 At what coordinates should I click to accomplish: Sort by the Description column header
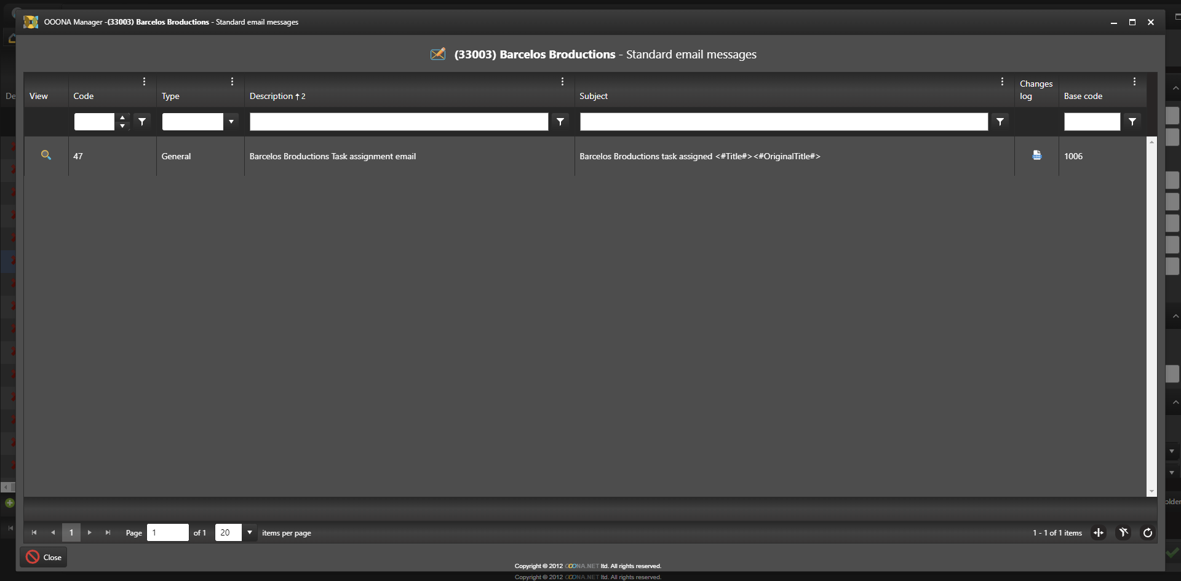tap(271, 97)
